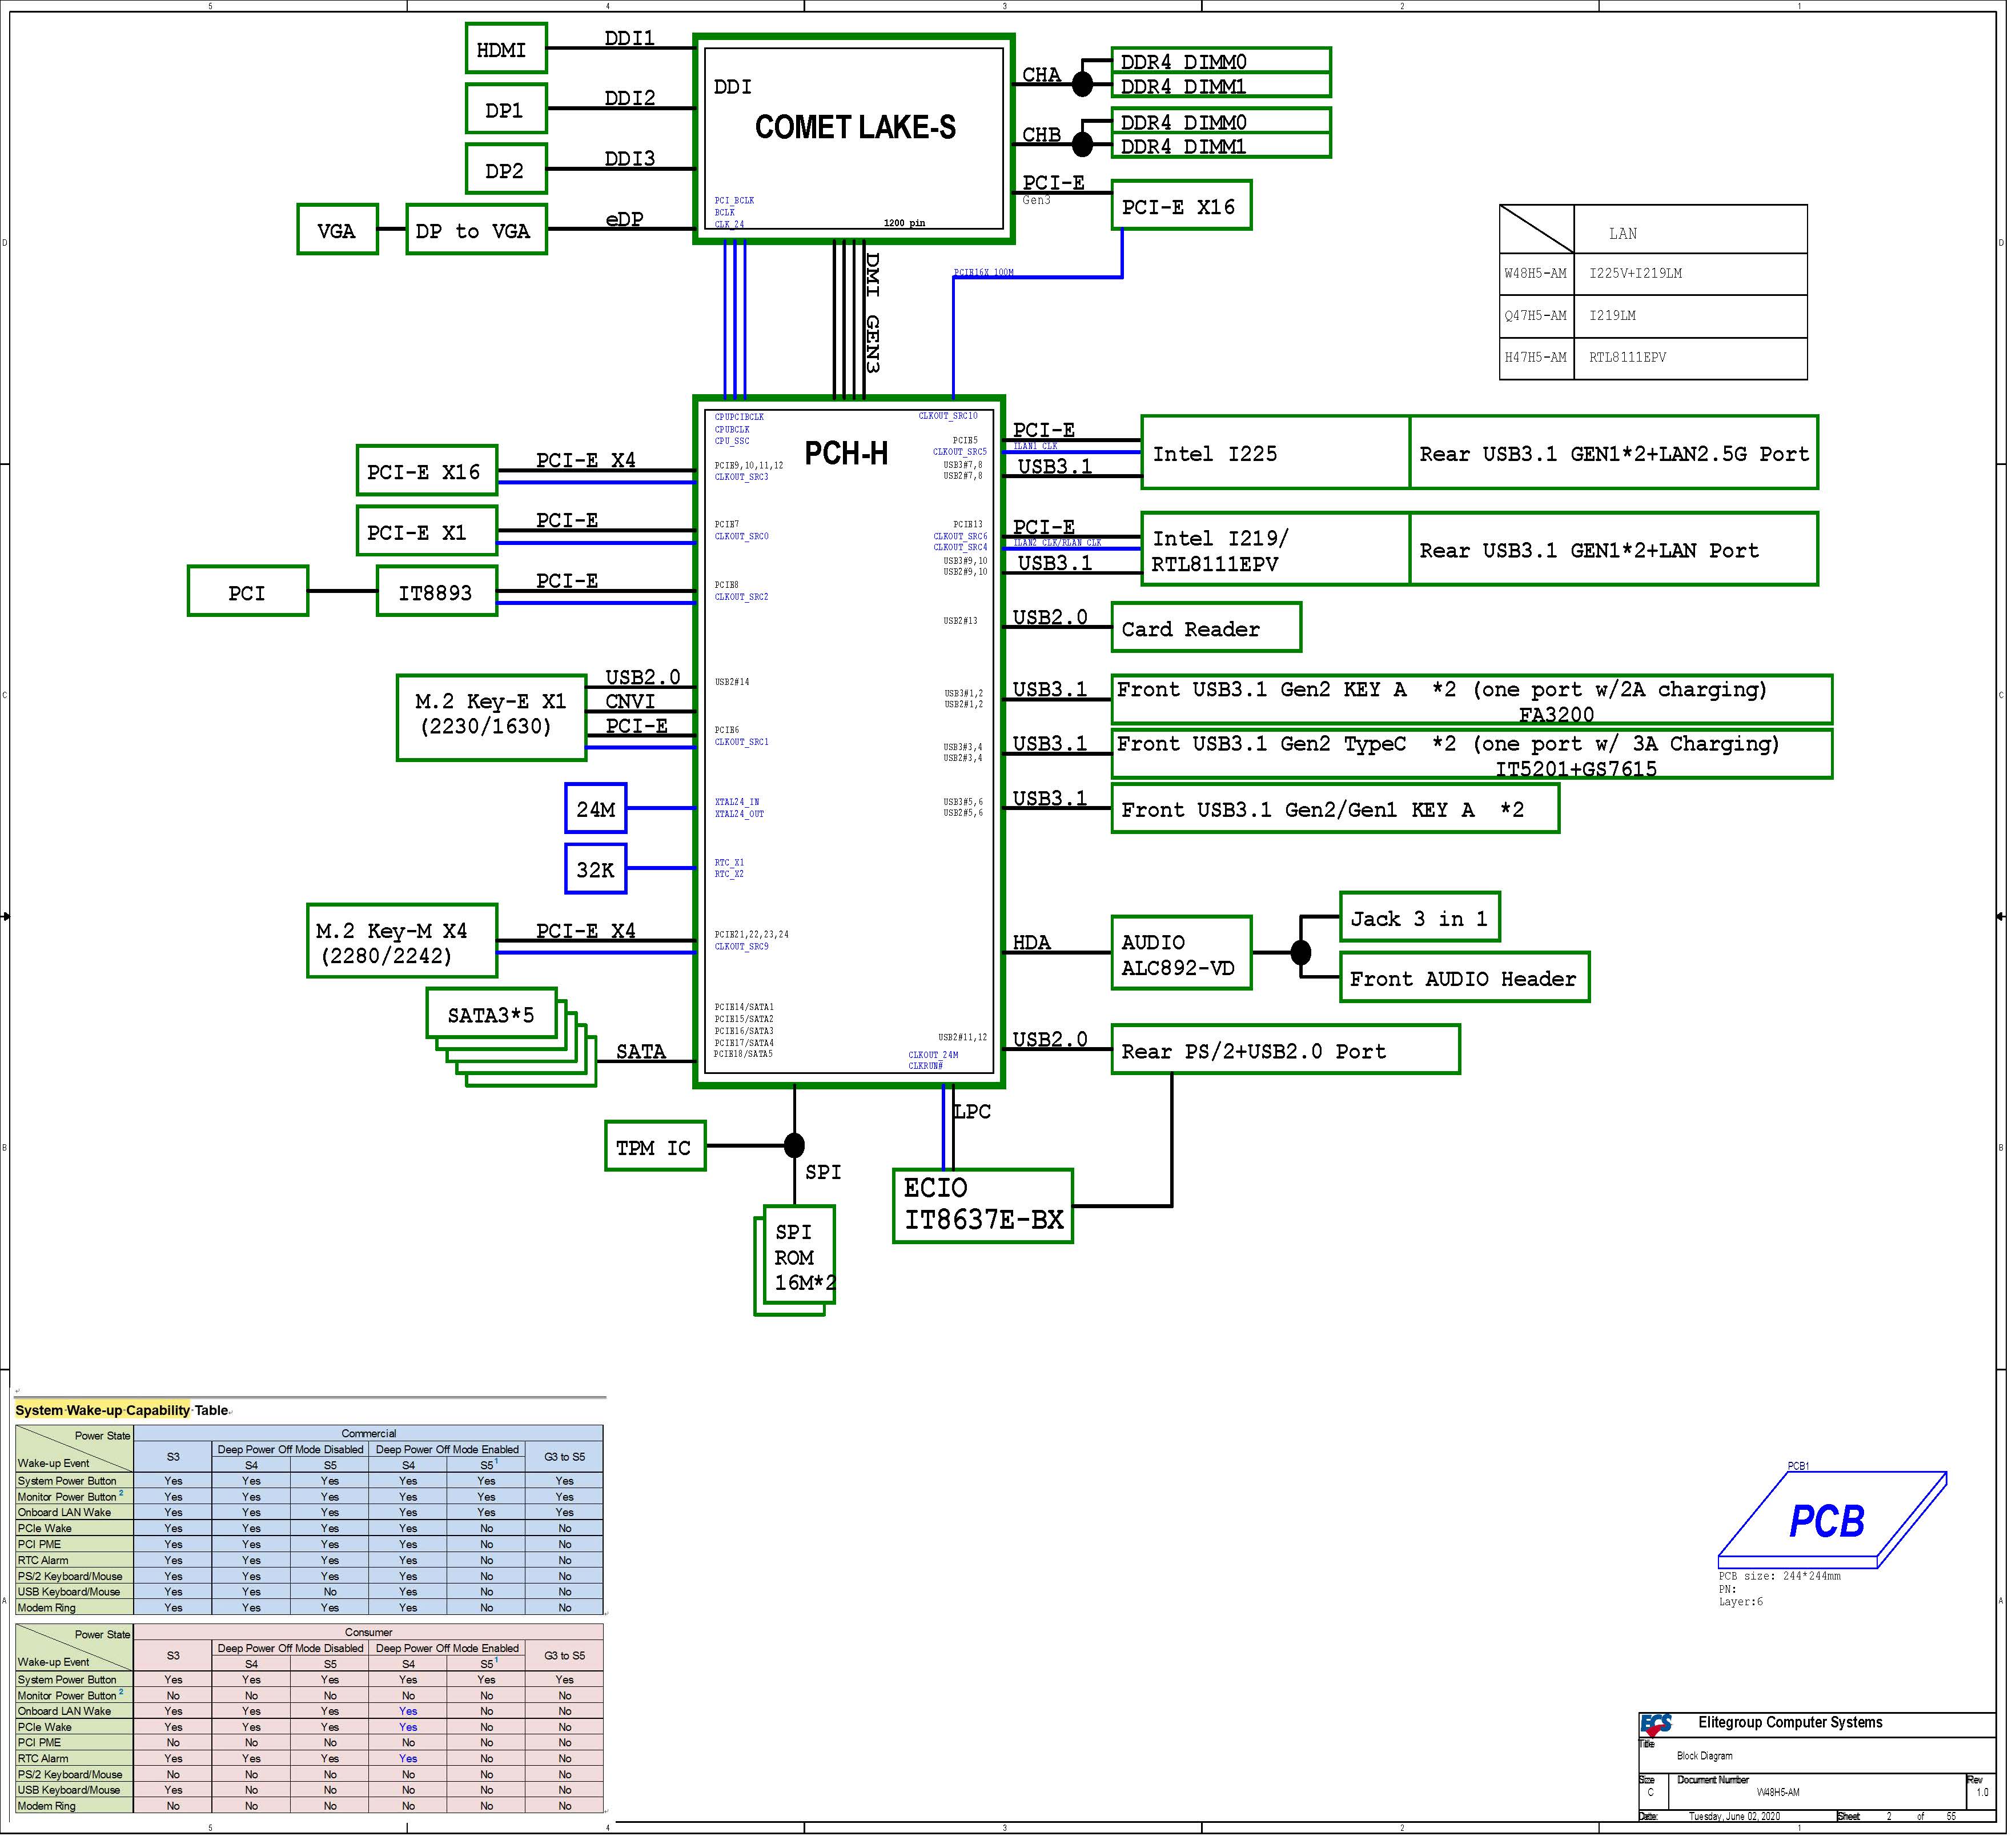Click the XTAL24_IN pin label
Image resolution: width=2016 pixels, height=1836 pixels.
[737, 802]
